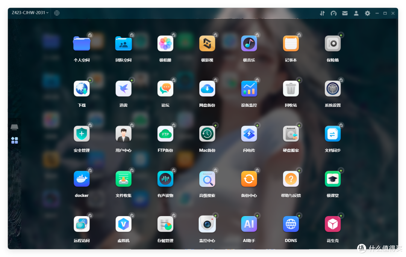
Task: Open the 系统设置 system settings app
Action: pos(333,89)
